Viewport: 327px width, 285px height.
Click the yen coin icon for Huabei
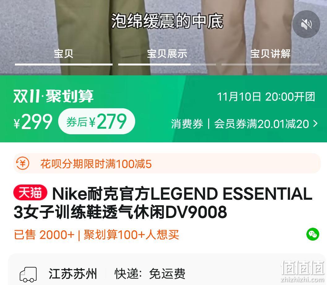(x=23, y=163)
